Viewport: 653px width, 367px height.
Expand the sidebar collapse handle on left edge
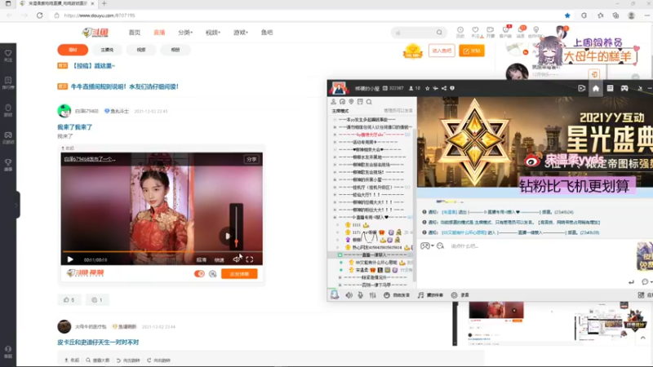point(17,205)
